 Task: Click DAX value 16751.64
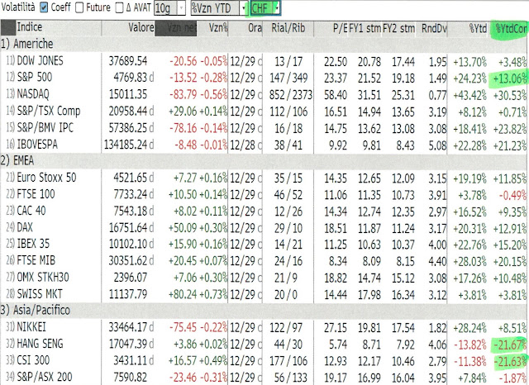coord(128,227)
